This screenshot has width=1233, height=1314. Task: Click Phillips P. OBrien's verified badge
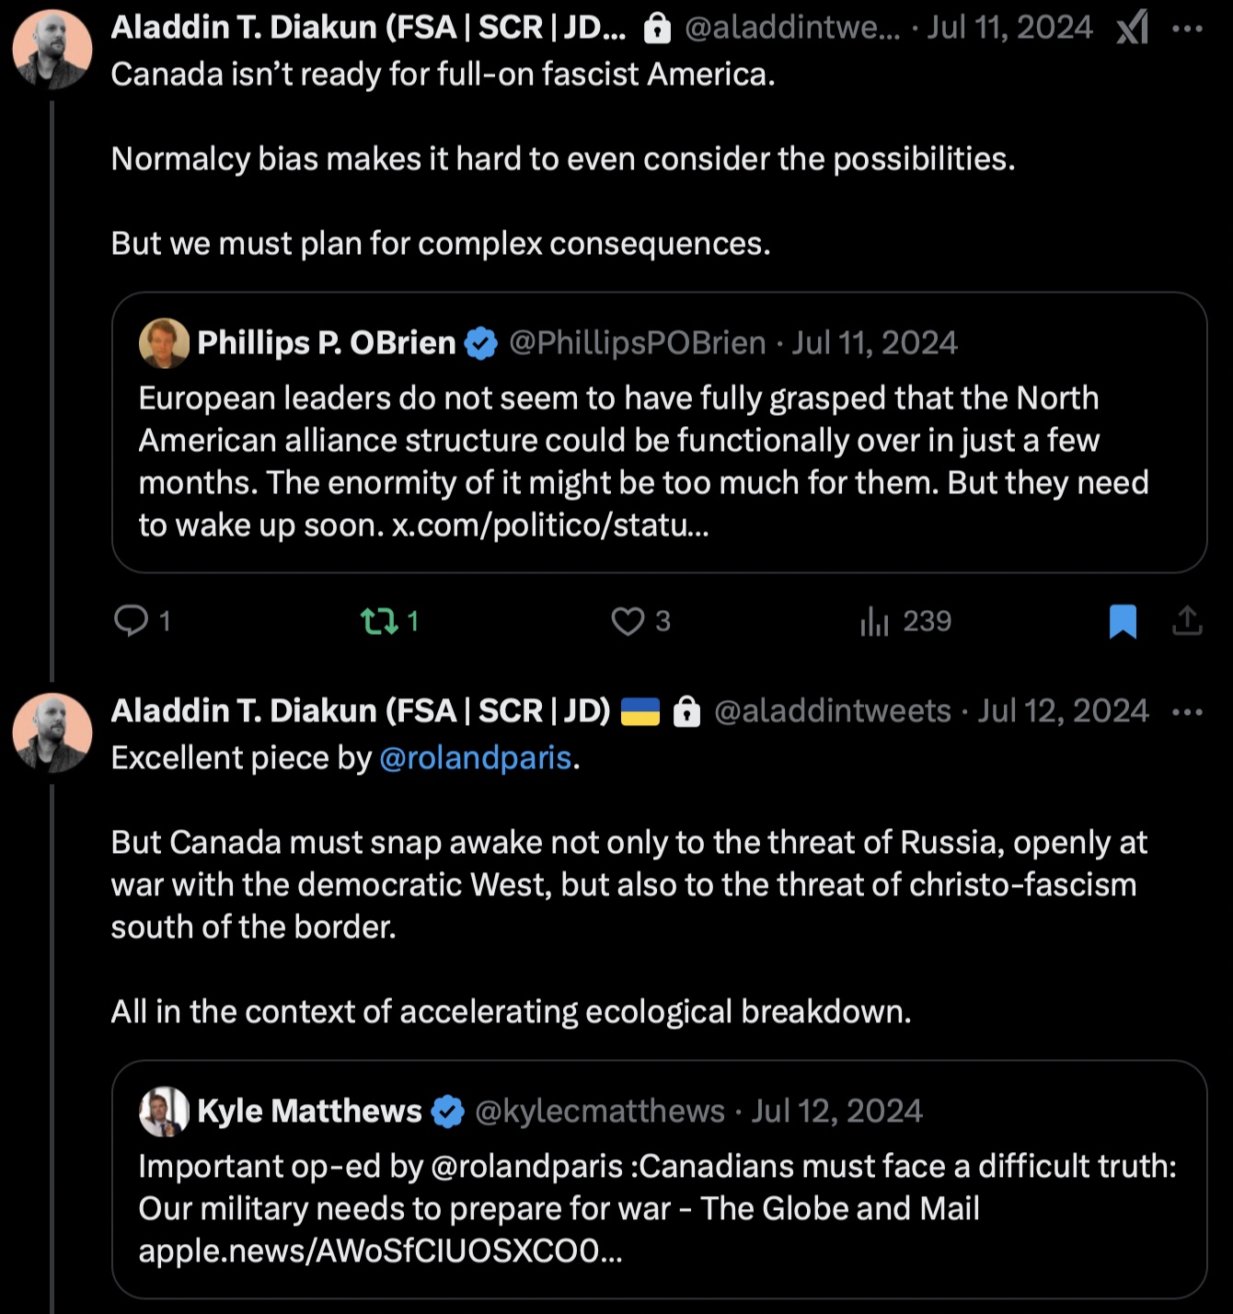coord(480,343)
